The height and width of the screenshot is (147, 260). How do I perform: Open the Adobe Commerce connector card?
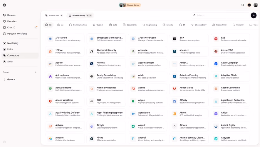230,89
